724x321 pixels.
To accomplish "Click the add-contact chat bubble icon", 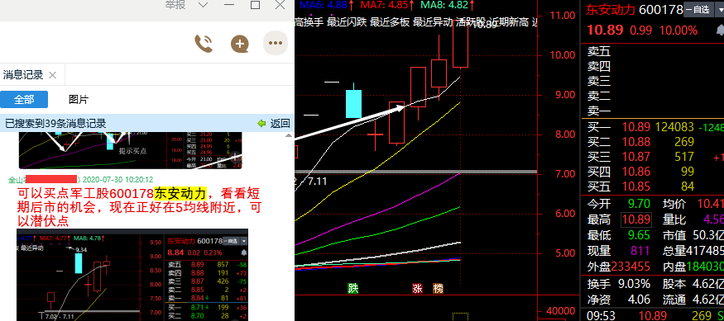I will [x=240, y=44].
